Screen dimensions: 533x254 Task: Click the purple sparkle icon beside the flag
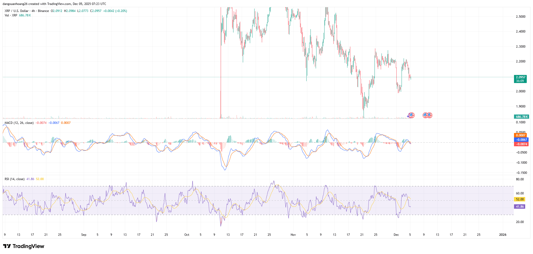coord(408,116)
